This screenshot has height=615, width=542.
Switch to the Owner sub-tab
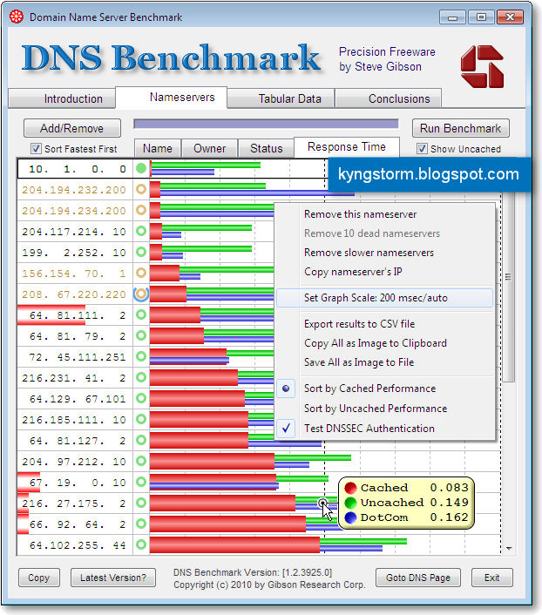click(x=210, y=148)
